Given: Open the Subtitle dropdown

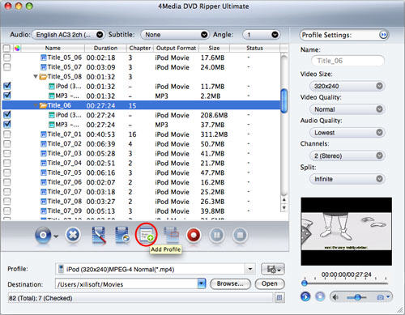Looking at the screenshot, I should pyautogui.click(x=174, y=35).
